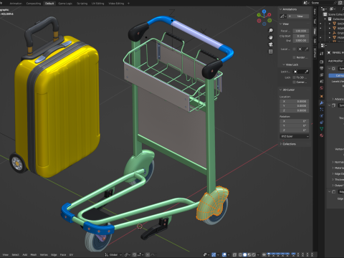The width and height of the screenshot is (344, 258).
Task: Click the 3D Cursor Location X field
Action: click(x=295, y=101)
